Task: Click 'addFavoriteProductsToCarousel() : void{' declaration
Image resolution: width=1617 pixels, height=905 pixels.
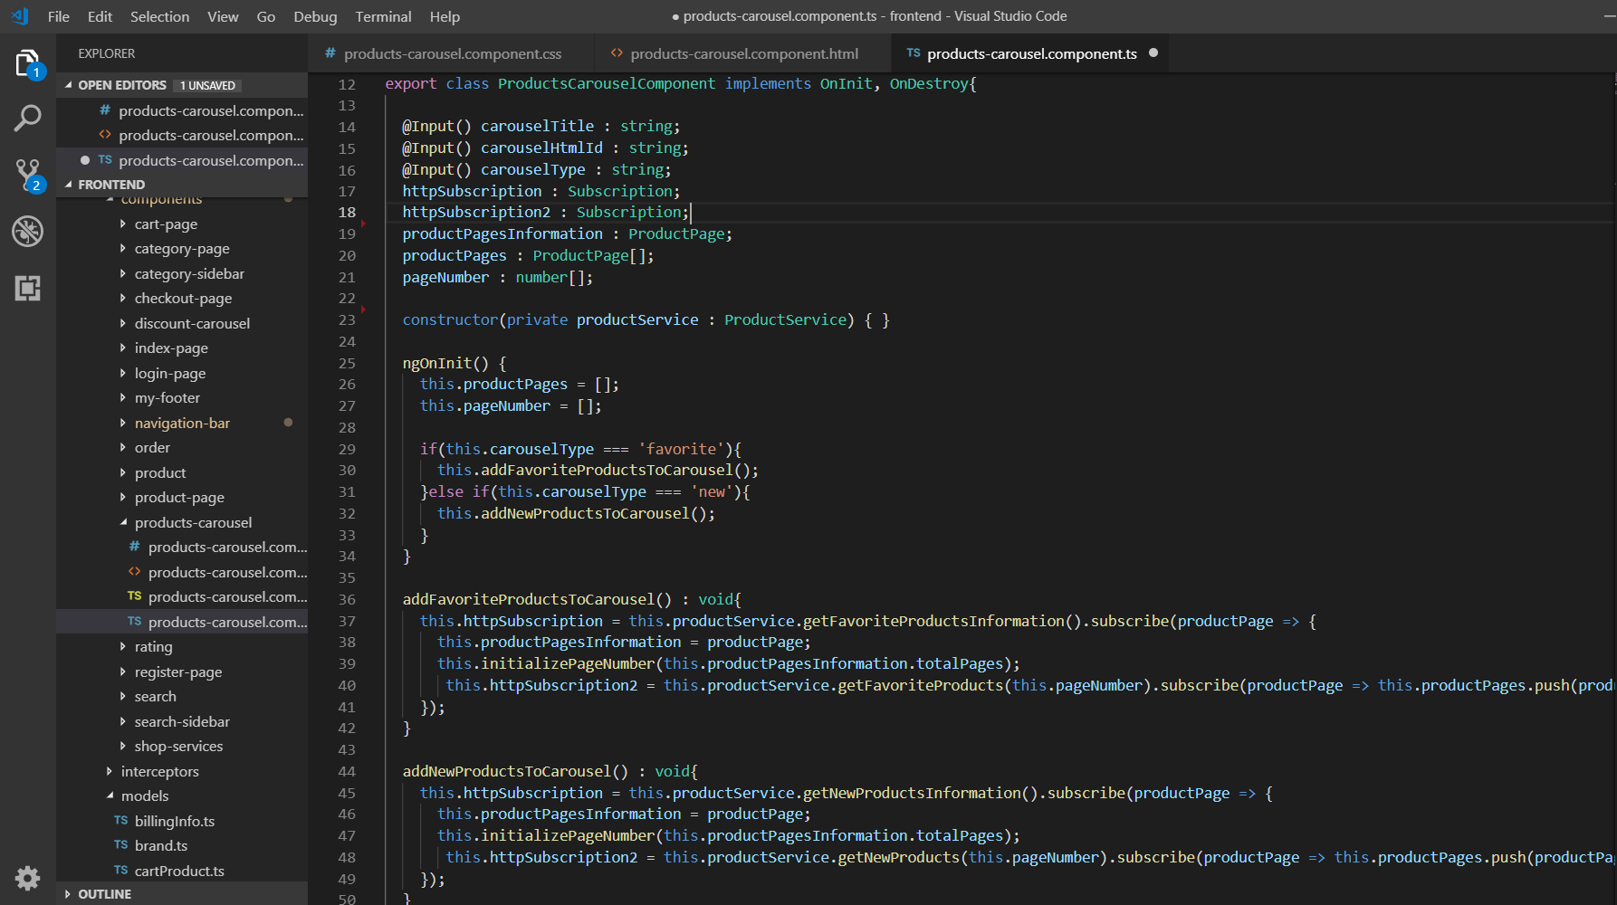Action: (572, 599)
